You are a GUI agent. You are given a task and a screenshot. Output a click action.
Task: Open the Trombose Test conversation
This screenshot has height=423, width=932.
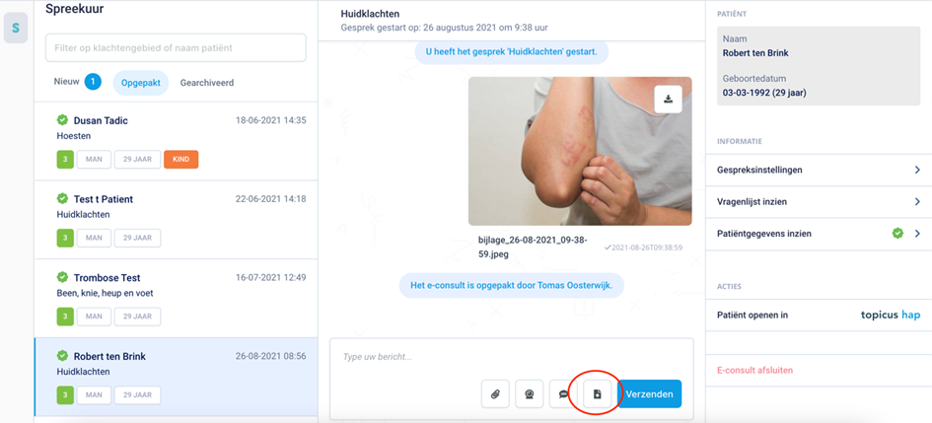[x=177, y=298]
